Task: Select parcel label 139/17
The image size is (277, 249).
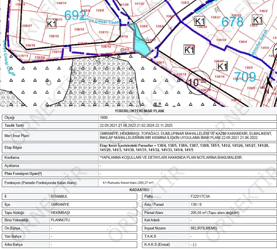Action: click(27, 26)
